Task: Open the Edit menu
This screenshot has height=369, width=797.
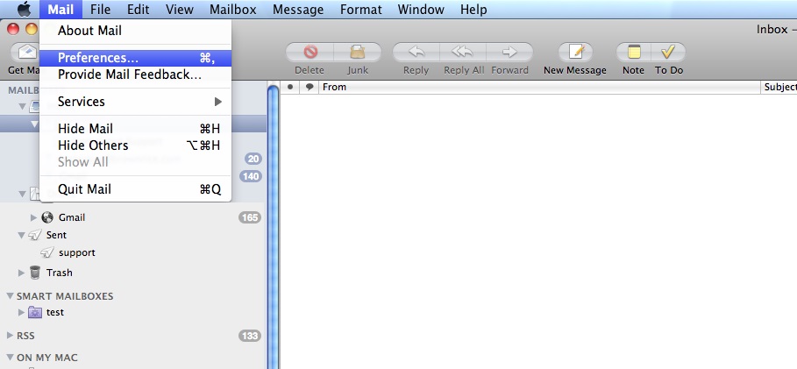Action: pyautogui.click(x=138, y=9)
